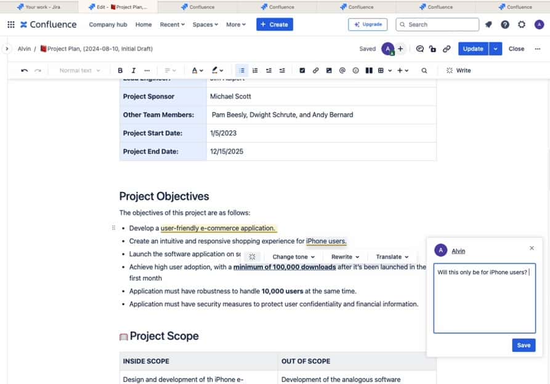550x384 pixels.
Task: Open the insert plus menu
Action: [403, 70]
